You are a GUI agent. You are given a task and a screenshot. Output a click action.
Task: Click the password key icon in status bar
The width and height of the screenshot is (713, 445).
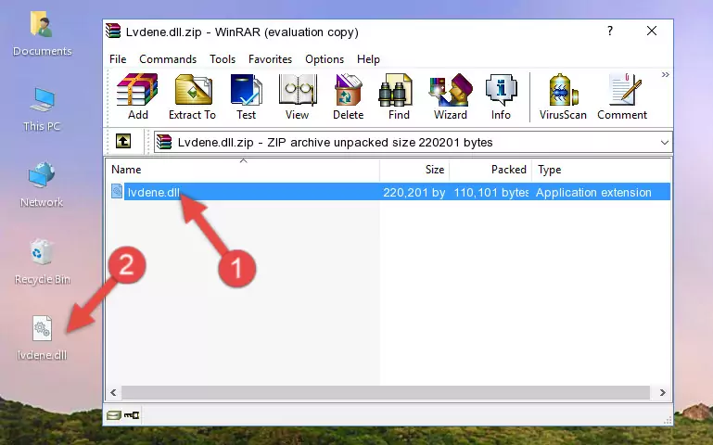132,414
